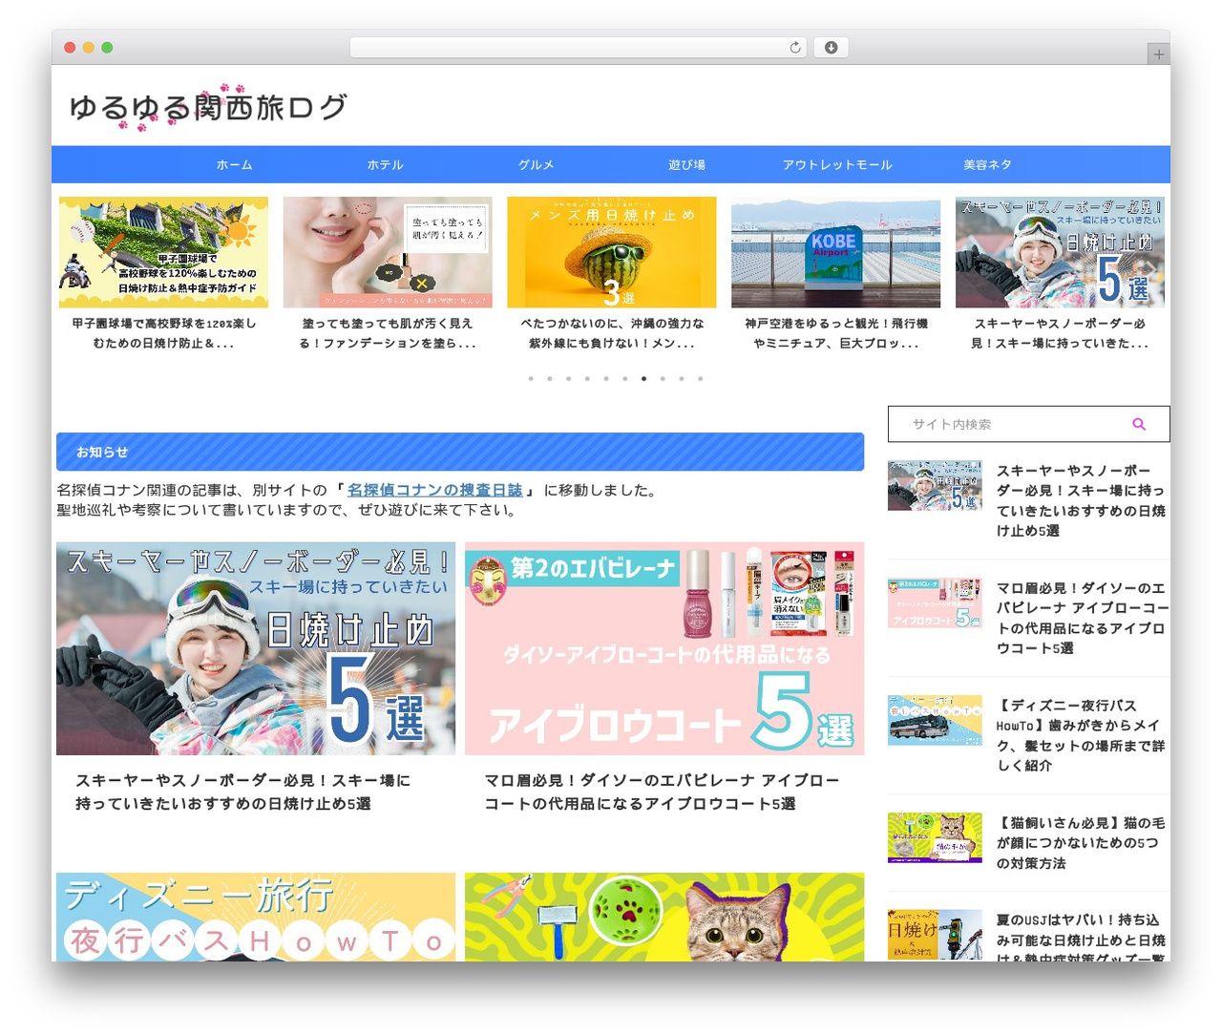Open the ディズニー旅行 夜行バス article image
The image size is (1222, 1035).
[256, 917]
